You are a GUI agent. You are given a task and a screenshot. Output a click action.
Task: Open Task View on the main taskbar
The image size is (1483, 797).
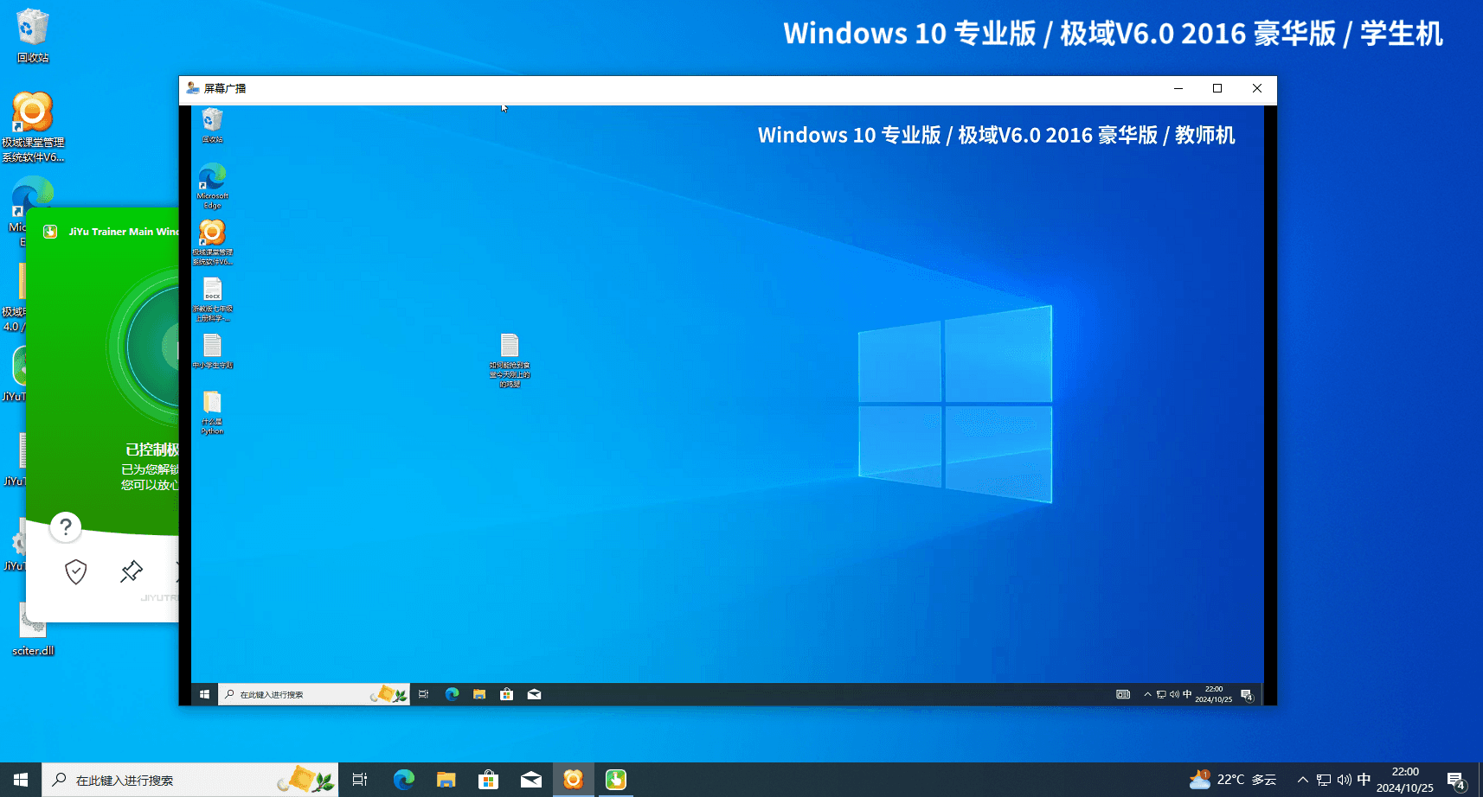pos(360,780)
